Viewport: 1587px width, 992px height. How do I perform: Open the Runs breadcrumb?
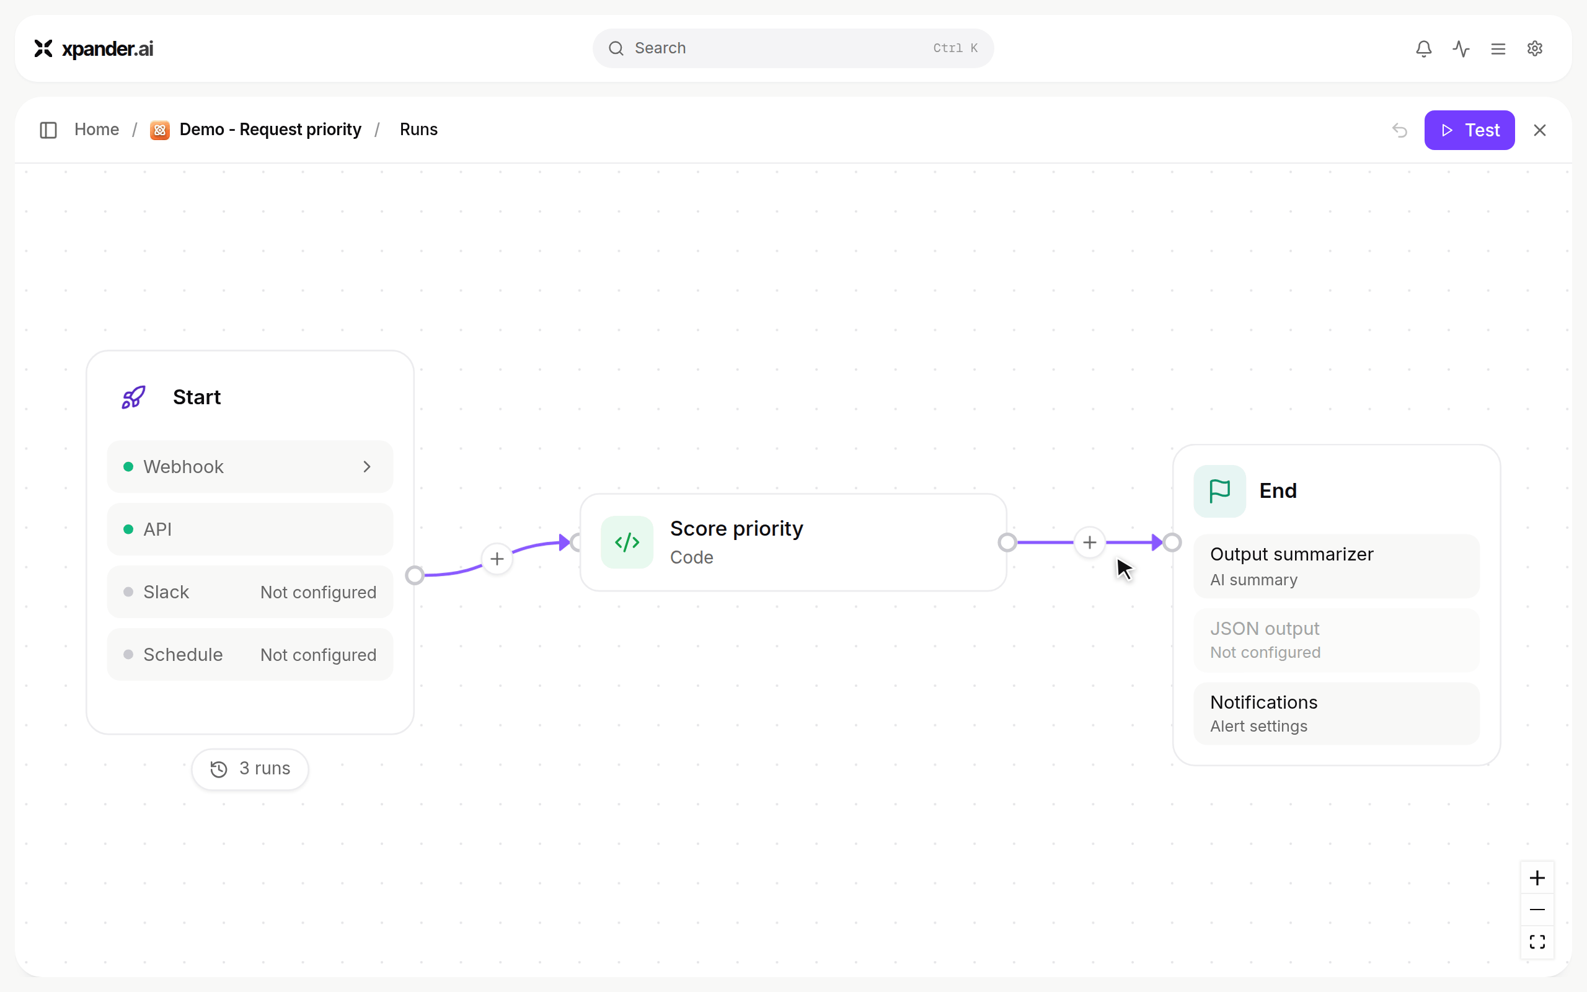click(x=418, y=130)
